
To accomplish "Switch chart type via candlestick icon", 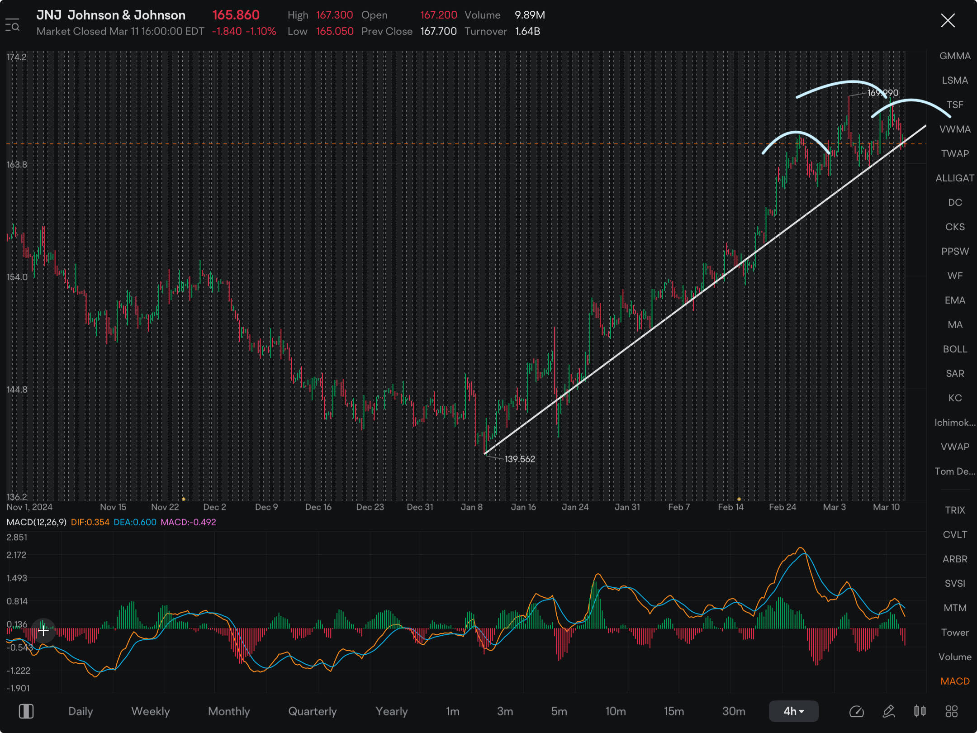I will point(920,711).
